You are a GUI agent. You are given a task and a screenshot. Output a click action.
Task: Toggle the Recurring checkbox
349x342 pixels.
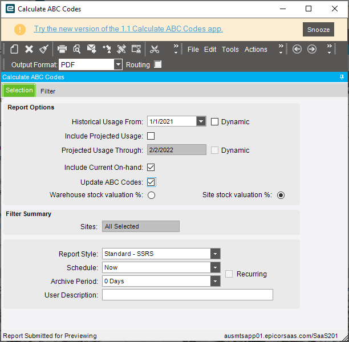(x=229, y=274)
